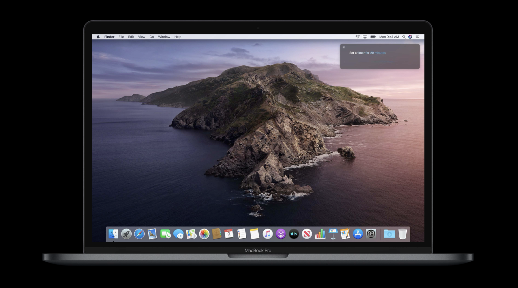This screenshot has height=288, width=518.
Task: Activate Siri from the menu bar
Action: tap(410, 37)
